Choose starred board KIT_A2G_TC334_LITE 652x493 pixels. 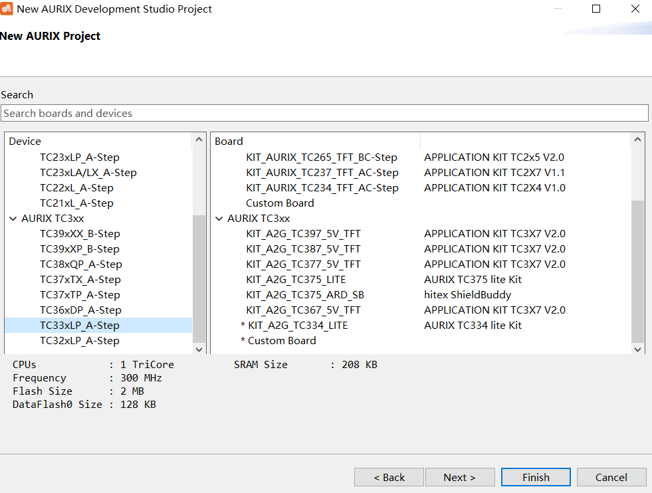(x=294, y=326)
